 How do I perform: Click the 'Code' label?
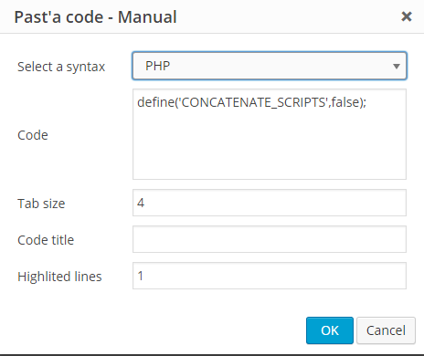click(x=33, y=135)
